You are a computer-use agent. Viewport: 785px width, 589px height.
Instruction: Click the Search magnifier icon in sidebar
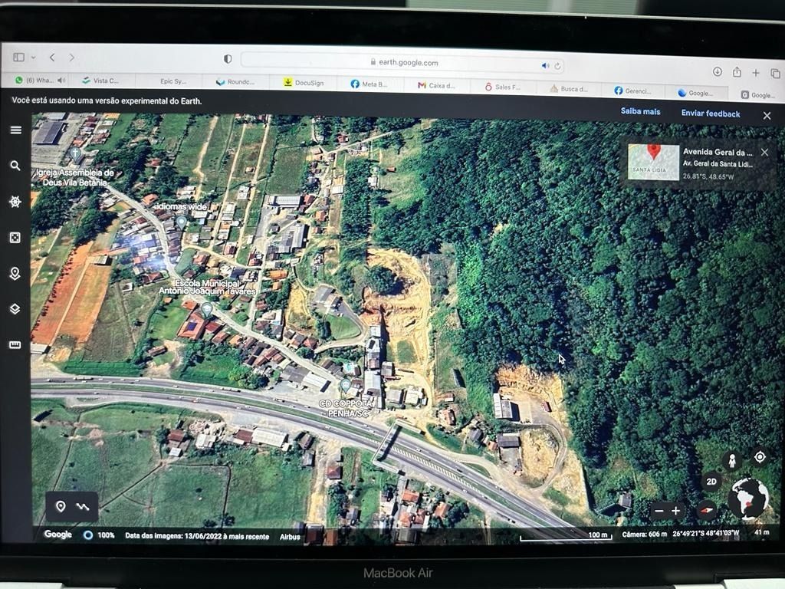pos(15,166)
